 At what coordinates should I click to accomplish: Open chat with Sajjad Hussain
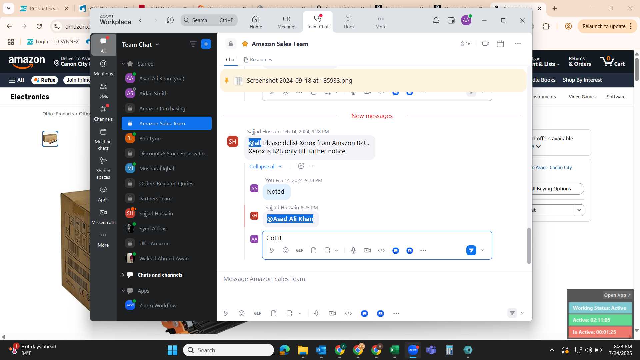pyautogui.click(x=166, y=213)
